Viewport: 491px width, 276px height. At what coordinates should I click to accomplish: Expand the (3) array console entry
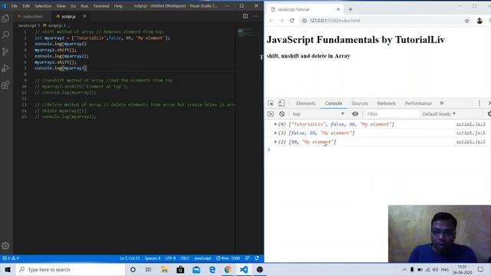point(275,133)
